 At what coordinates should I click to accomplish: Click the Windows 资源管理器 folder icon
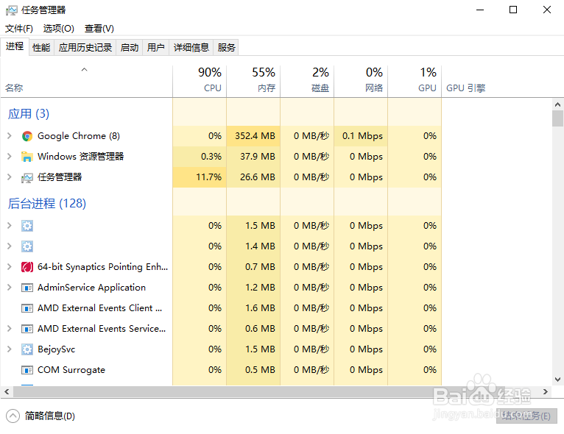pos(27,157)
